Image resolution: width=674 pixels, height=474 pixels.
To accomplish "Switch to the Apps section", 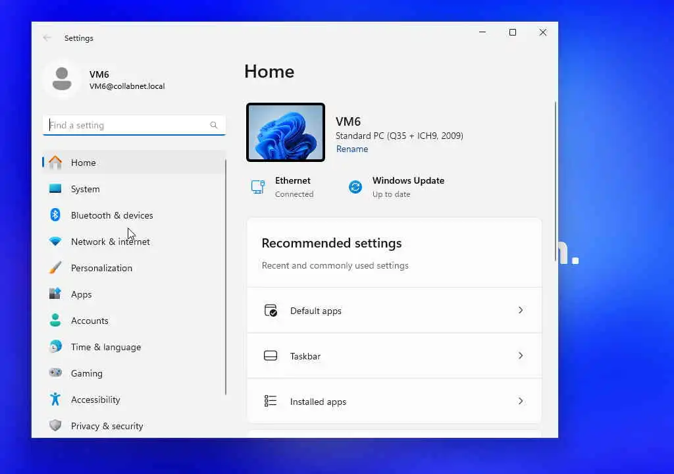I will (134, 294).
